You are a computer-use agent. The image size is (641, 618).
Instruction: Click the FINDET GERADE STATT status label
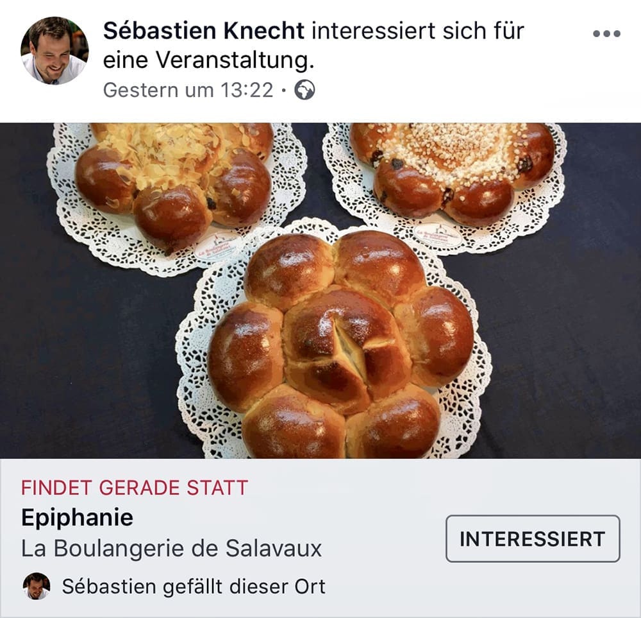(x=135, y=488)
